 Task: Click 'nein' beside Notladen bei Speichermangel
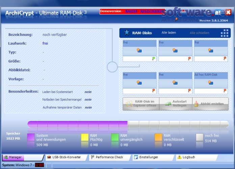(88, 99)
